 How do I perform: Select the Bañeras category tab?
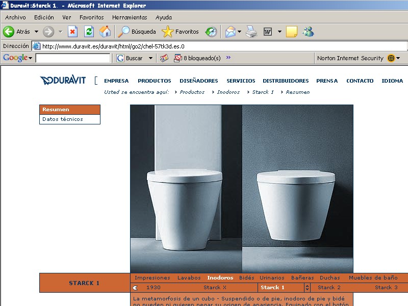302,277
